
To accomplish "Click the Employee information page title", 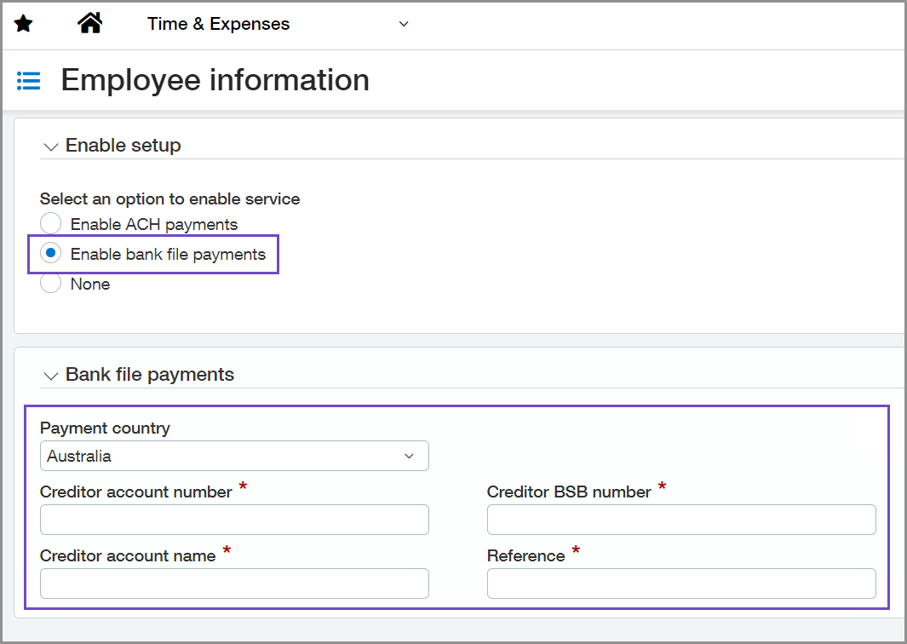I will pos(215,80).
